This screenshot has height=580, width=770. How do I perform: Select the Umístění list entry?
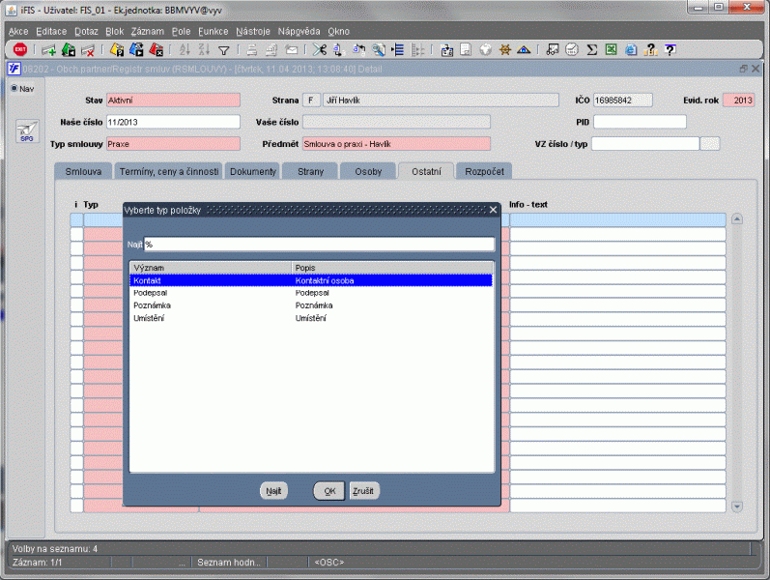[311, 318]
